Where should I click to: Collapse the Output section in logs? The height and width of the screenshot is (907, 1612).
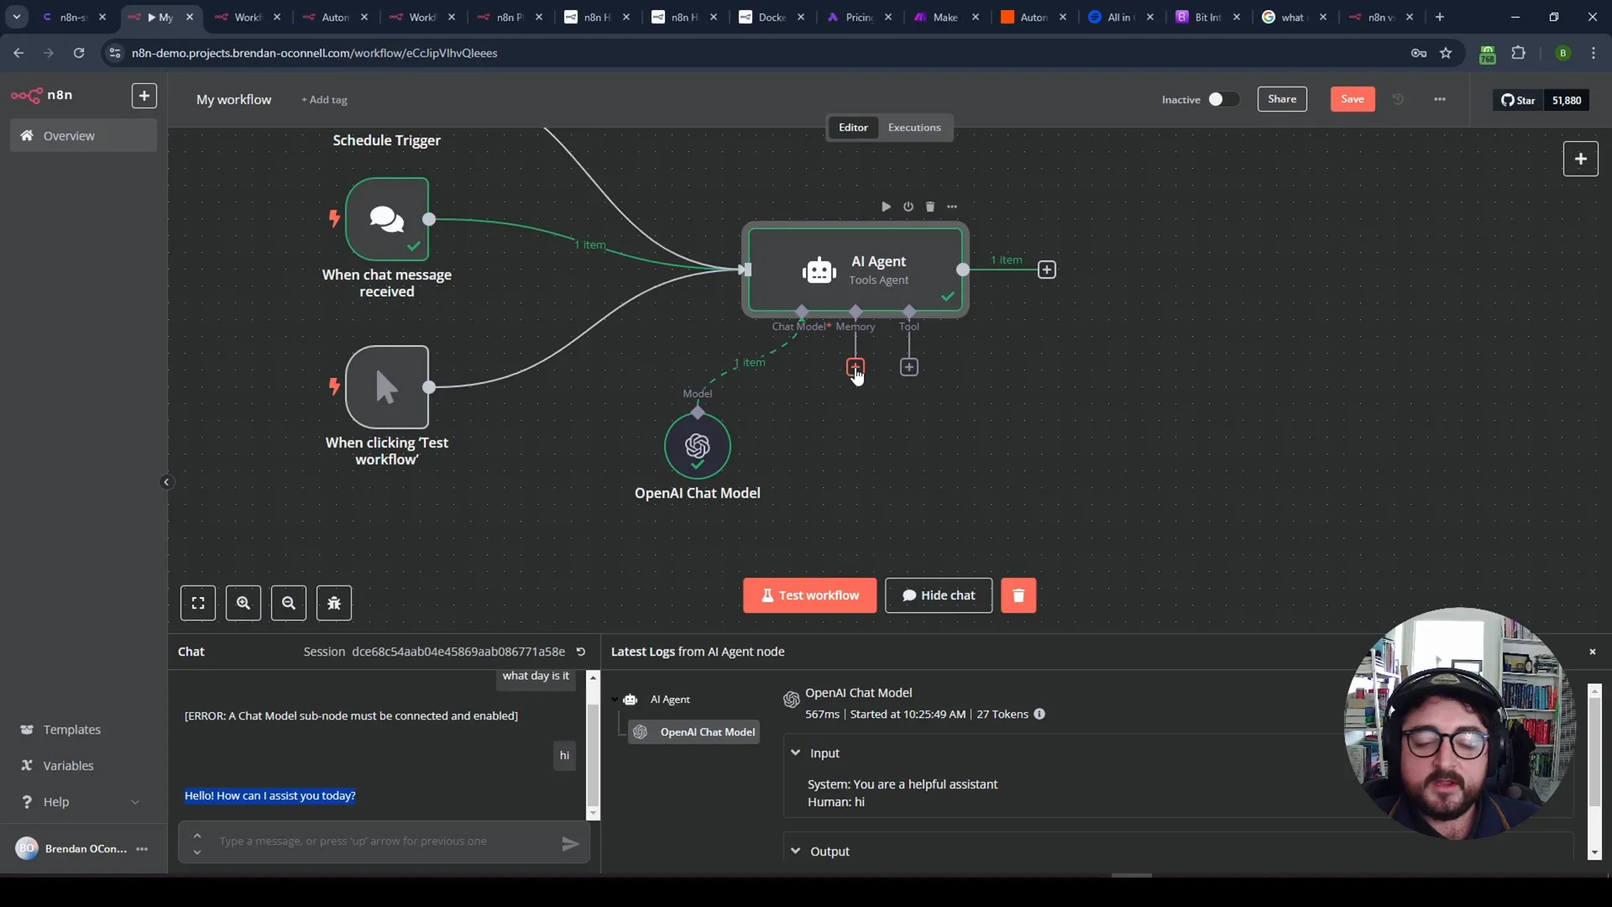point(795,851)
